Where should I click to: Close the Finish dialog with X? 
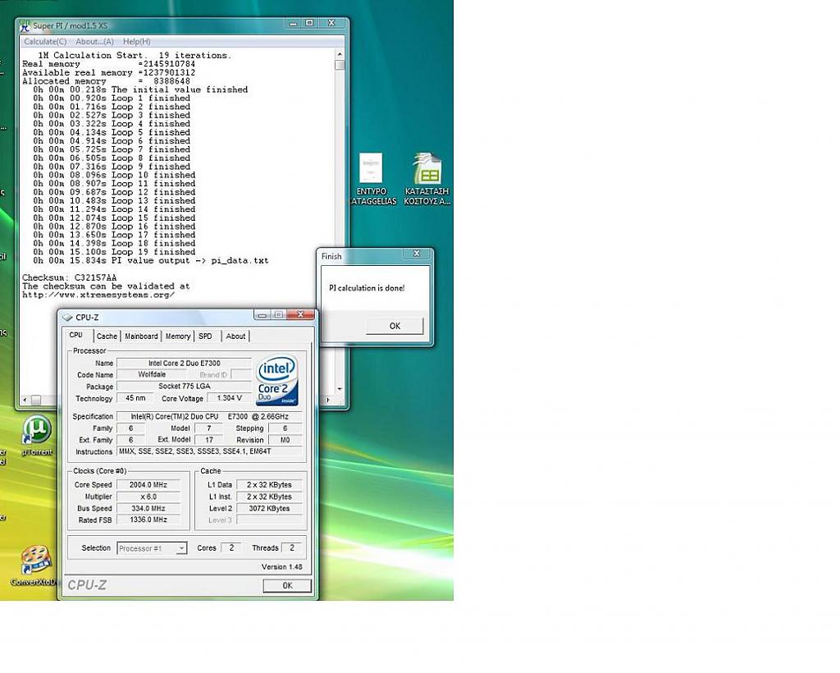tap(417, 255)
